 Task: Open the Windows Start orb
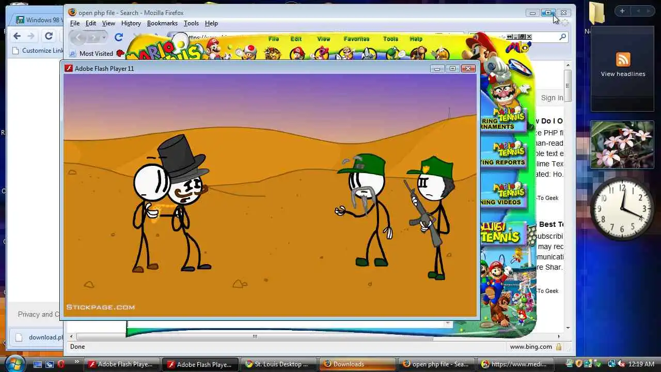(x=15, y=364)
